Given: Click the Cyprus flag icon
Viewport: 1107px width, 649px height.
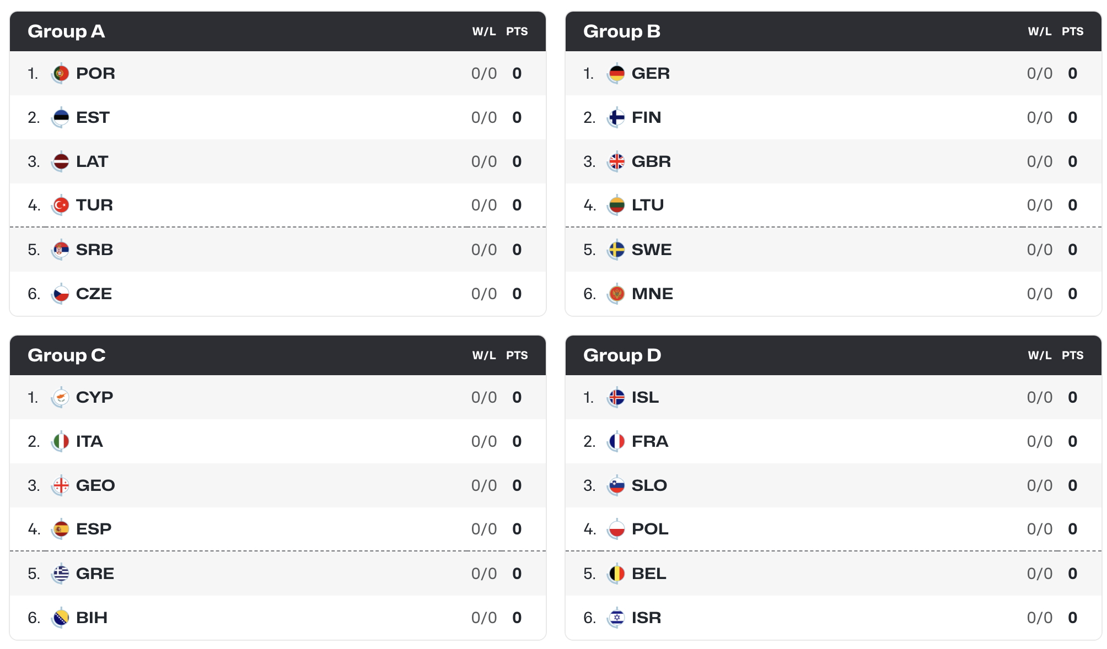Looking at the screenshot, I should click(x=61, y=397).
